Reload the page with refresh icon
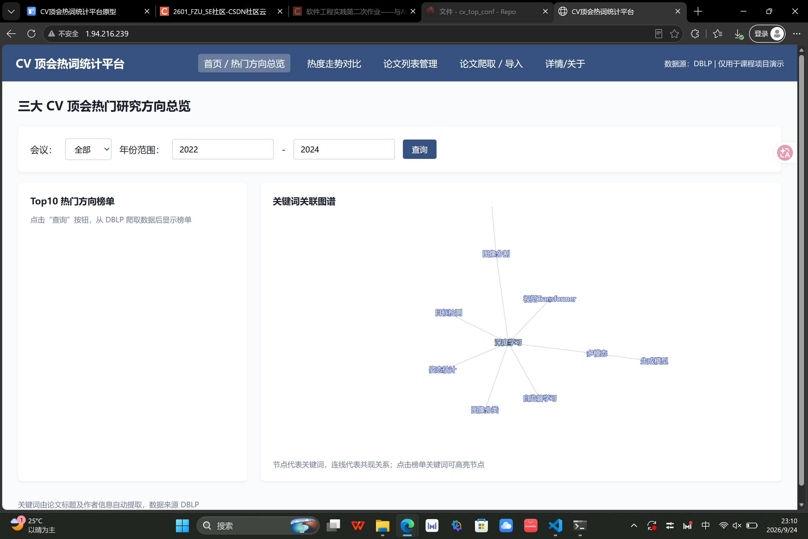The height and width of the screenshot is (539, 808). (31, 34)
